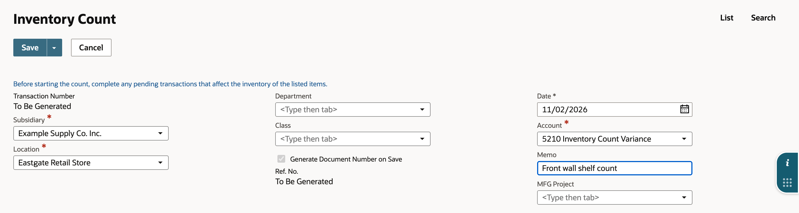Image resolution: width=799 pixels, height=213 pixels.
Task: Expand the Department dropdown
Action: (x=353, y=110)
